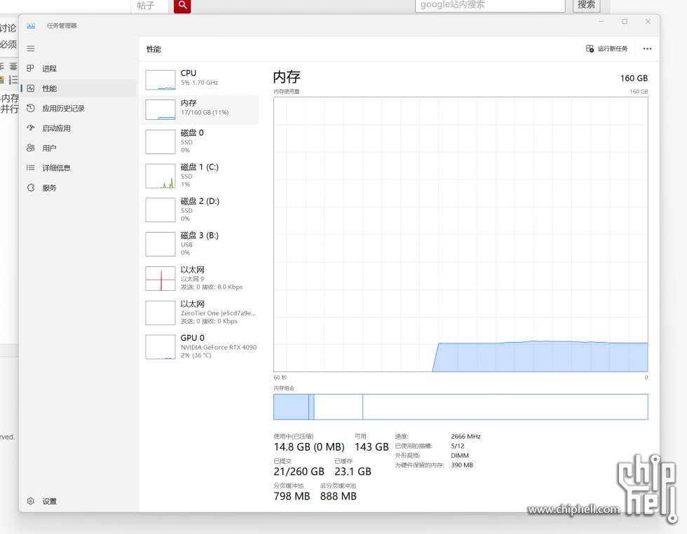Select the ZeroTier One Ethernet thumbnail
Screen dimensions: 687x534
pyautogui.click(x=161, y=313)
